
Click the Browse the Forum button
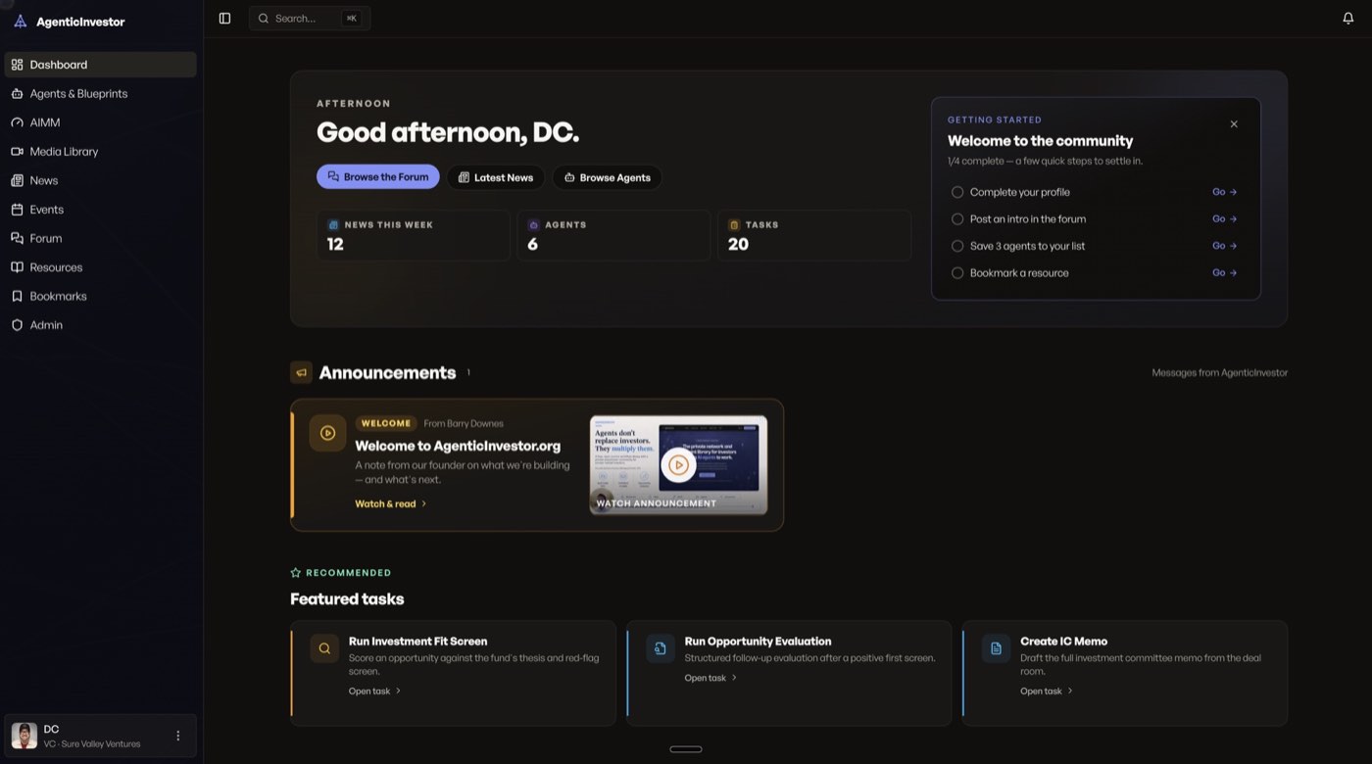pyautogui.click(x=378, y=177)
